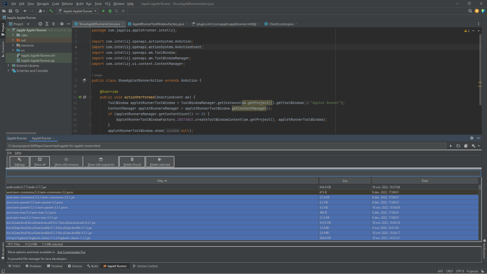Image resolution: width=487 pixels, height=274 pixels.
Task: Click the open folder icon beside URL field
Action: (459, 146)
